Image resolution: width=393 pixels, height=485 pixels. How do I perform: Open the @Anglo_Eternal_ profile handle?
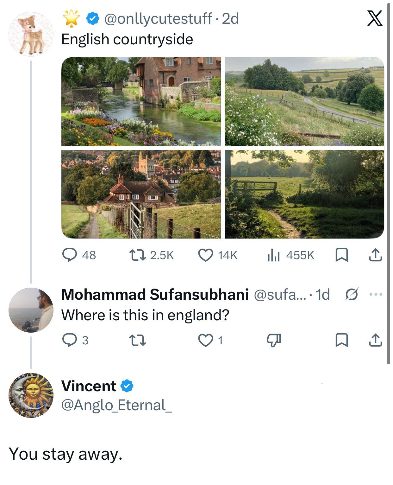coord(116,405)
